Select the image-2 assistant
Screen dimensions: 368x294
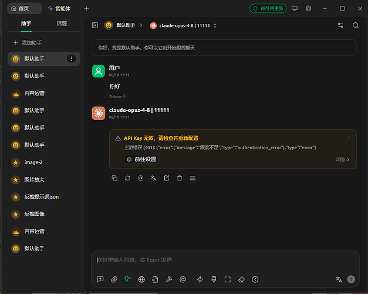(44, 162)
